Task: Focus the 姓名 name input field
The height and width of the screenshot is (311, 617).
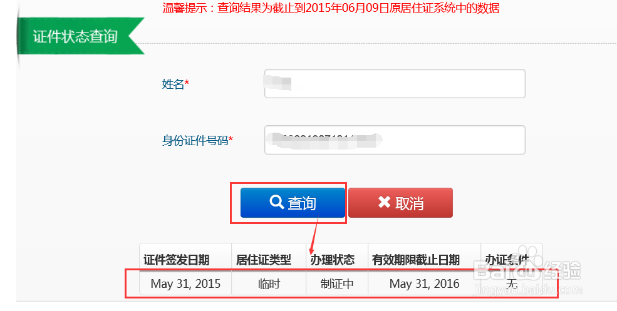Action: 395,83
